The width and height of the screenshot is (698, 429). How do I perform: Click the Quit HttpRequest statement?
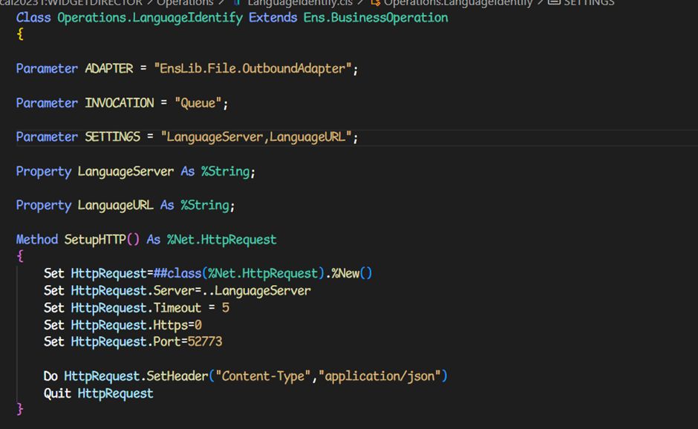point(98,393)
